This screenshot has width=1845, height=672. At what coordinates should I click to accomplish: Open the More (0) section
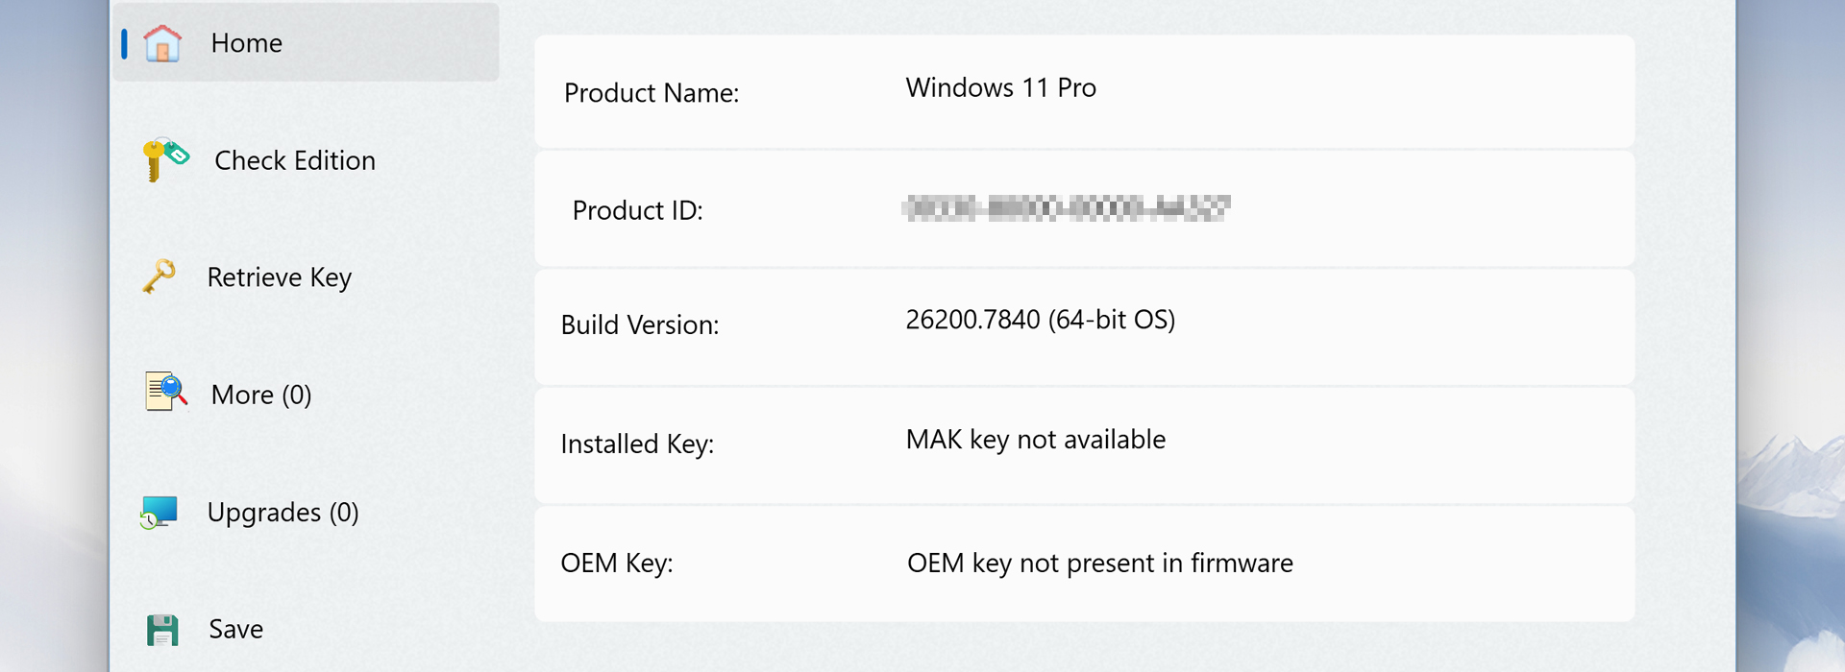coord(261,395)
